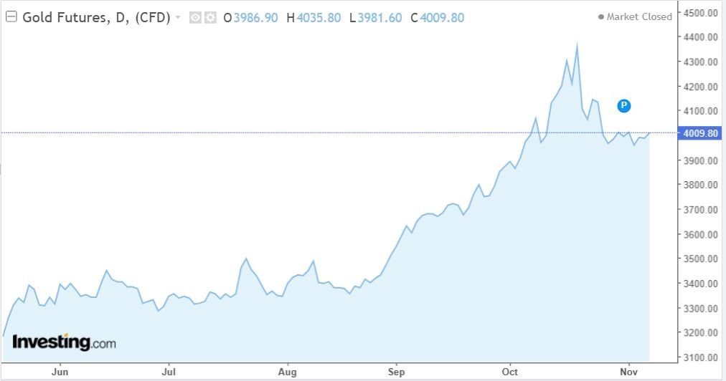Click the low price value 3981.60

[x=380, y=17]
